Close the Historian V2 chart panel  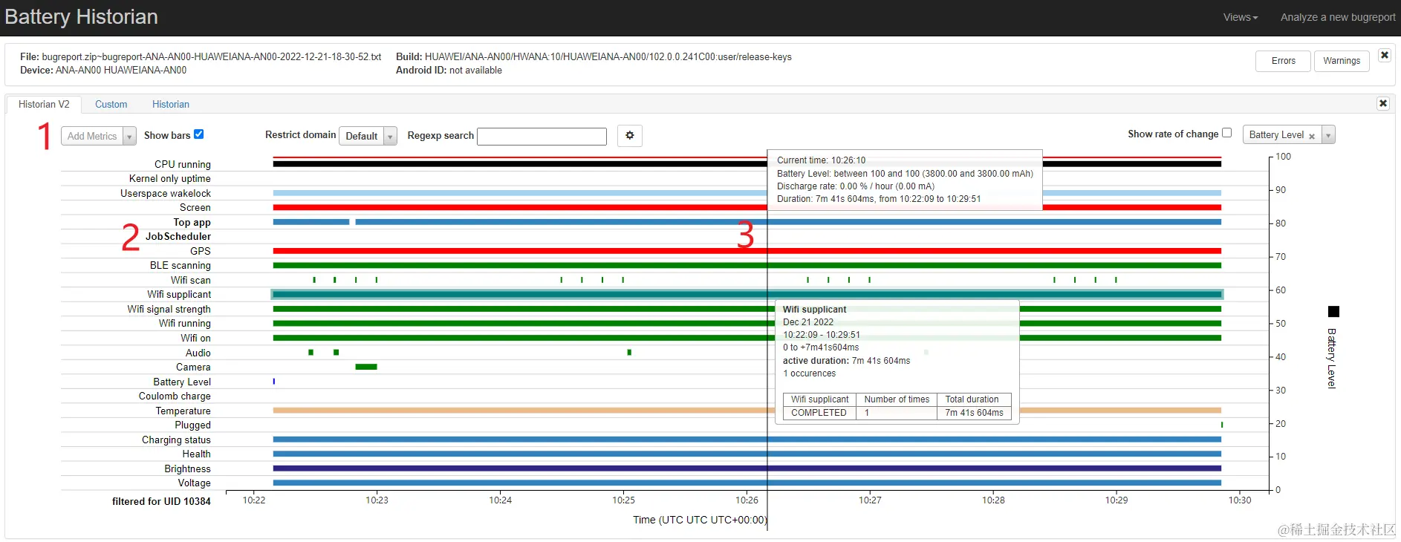point(1383,104)
